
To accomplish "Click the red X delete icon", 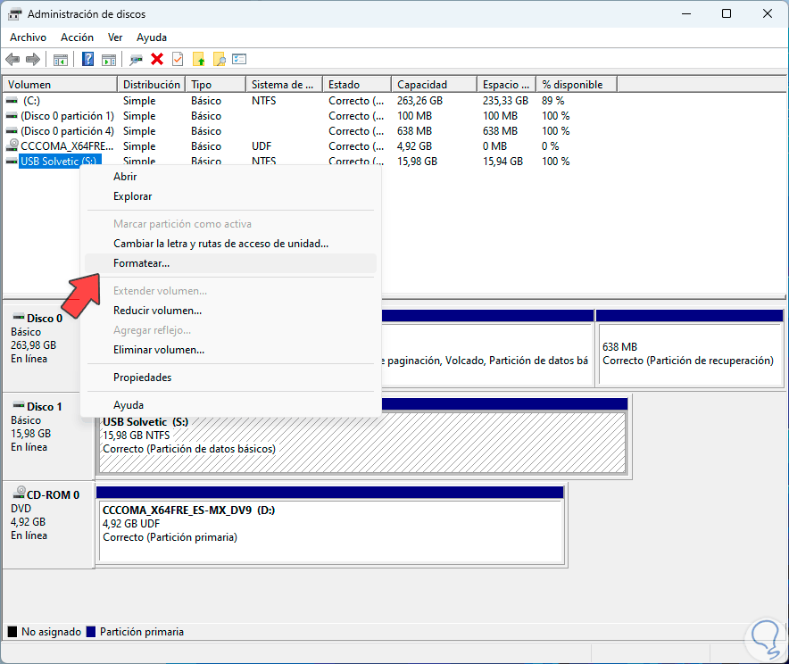I will click(x=157, y=60).
